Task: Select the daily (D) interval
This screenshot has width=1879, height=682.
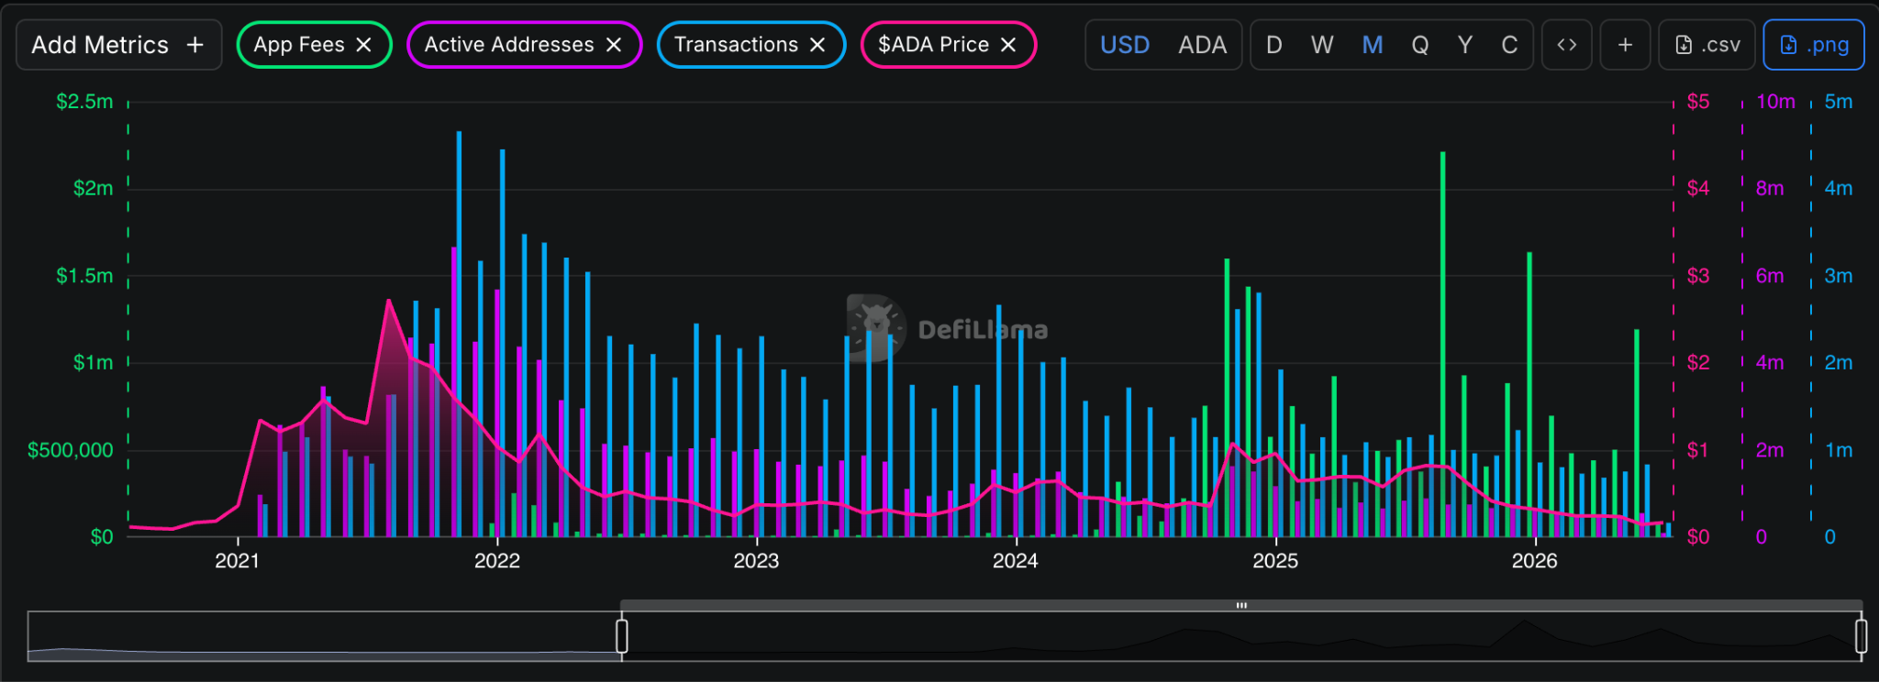Action: point(1274,45)
